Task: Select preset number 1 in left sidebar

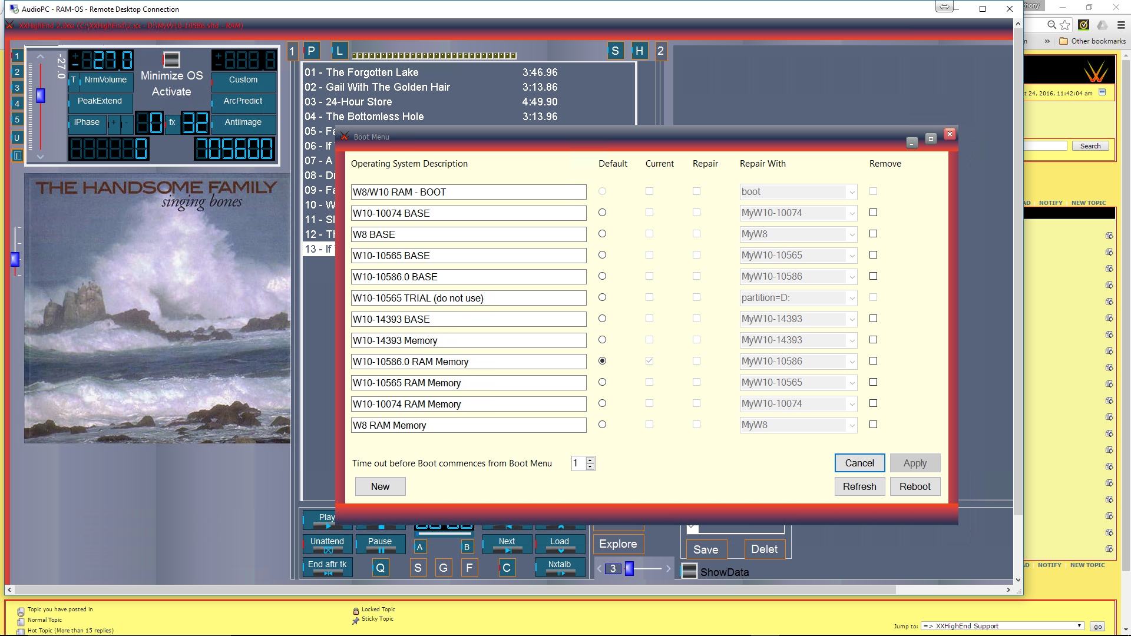Action: click(x=17, y=56)
